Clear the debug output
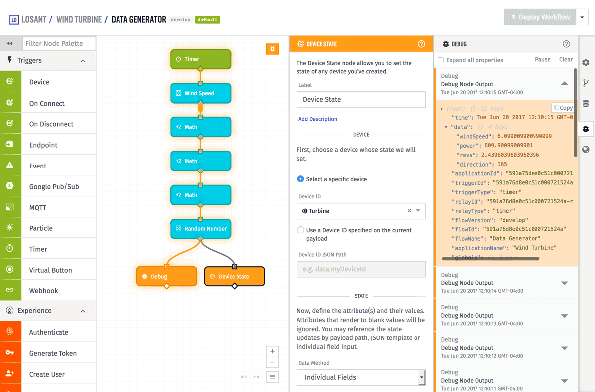The width and height of the screenshot is (595, 392). pos(566,59)
